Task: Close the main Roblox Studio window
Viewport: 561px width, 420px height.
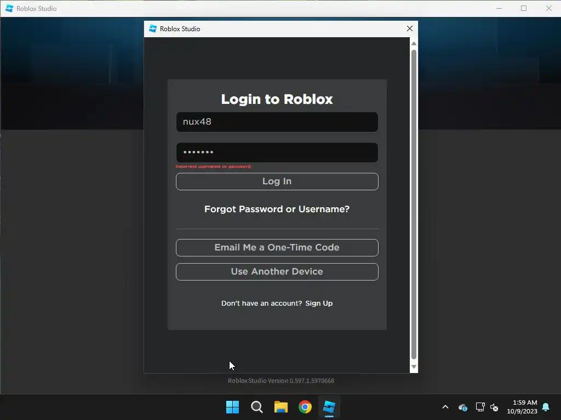Action: (x=549, y=8)
